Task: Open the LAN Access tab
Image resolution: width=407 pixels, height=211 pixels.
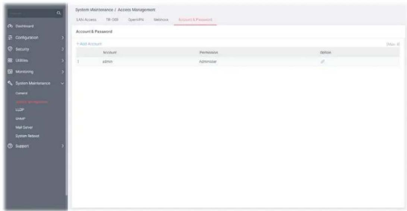Action: pos(86,20)
